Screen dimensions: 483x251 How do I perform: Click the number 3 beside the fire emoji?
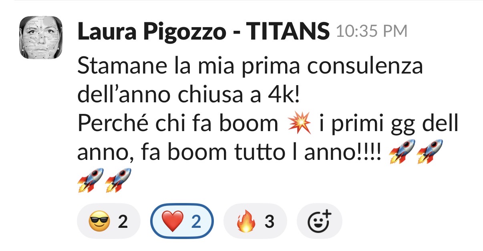pos(270,221)
